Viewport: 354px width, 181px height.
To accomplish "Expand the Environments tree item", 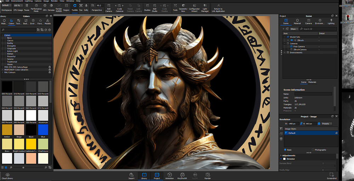I will click(285, 52).
